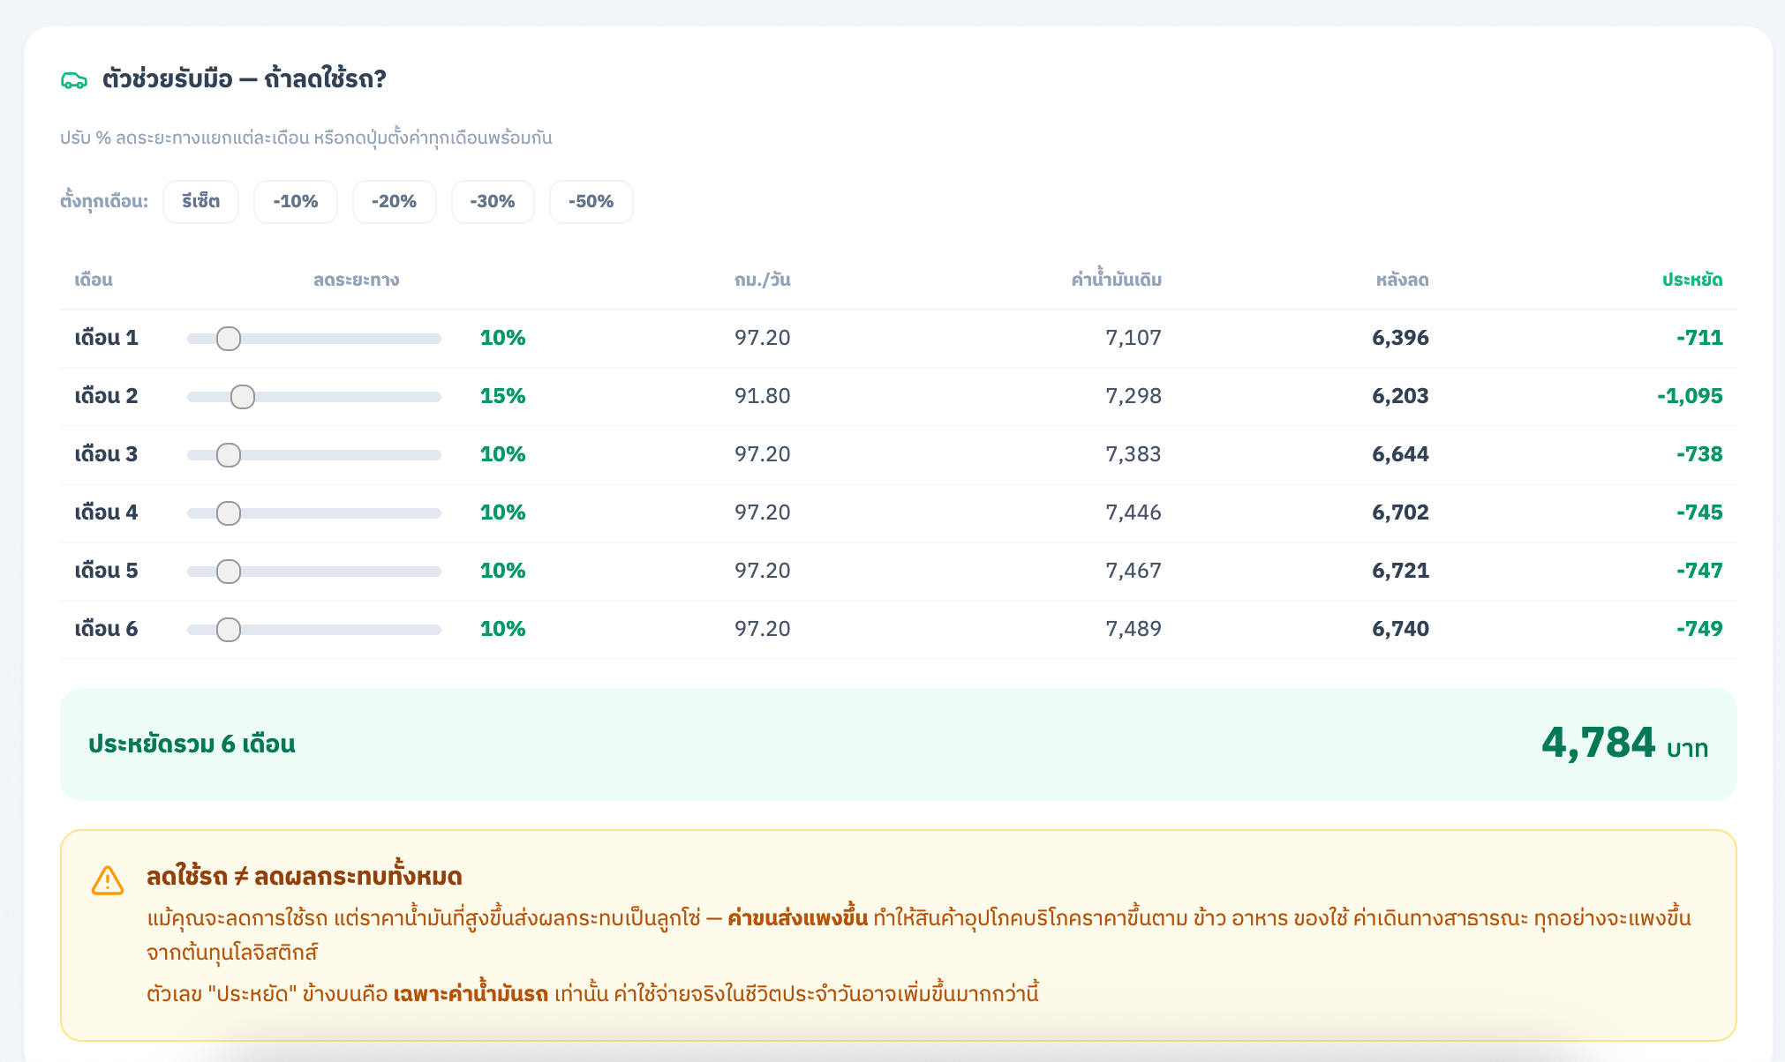Select the -50% reduction preset

(591, 202)
